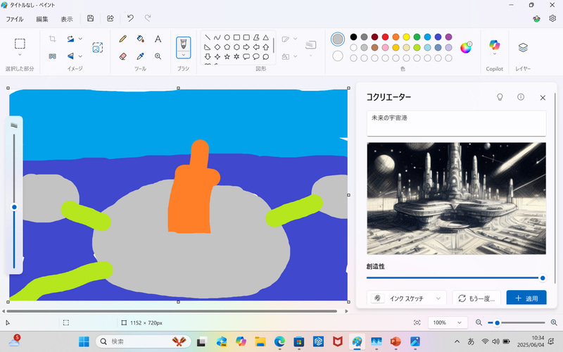Select the right arrow shape

[x=246, y=46]
